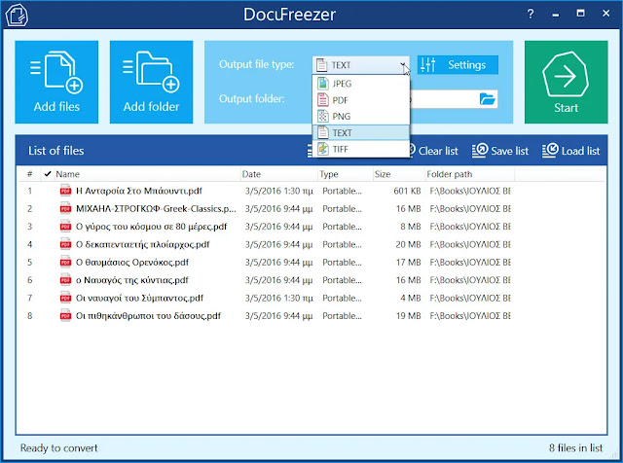Image resolution: width=623 pixels, height=463 pixels.
Task: Click the PDF icon of row 7
Action: (65, 298)
